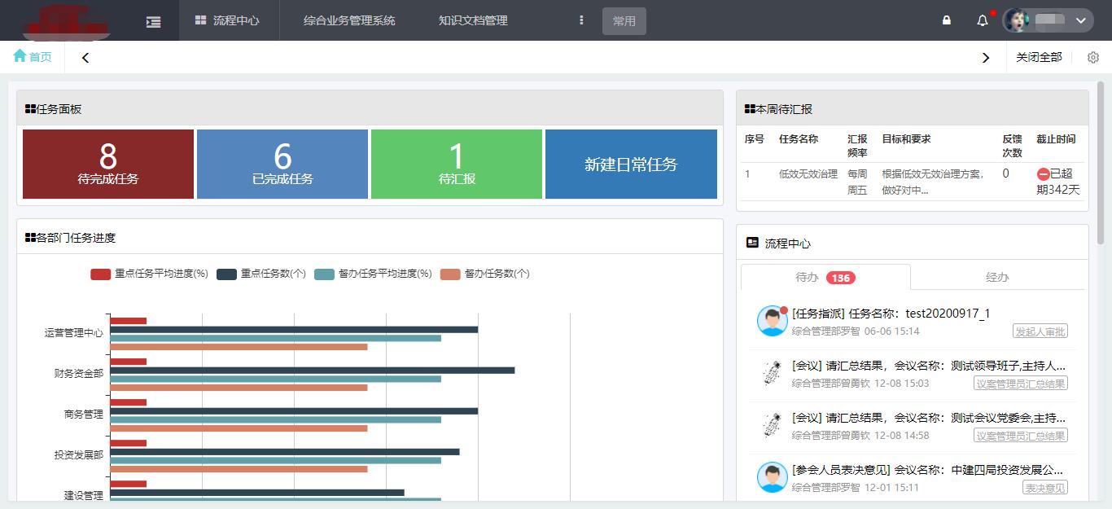Screen dimensions: 1112x509
Task: Open the 综合业务管理系统 menu item
Action: 348,20
